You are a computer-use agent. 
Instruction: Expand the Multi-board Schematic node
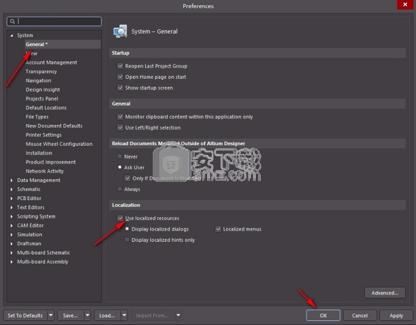[x=11, y=253]
